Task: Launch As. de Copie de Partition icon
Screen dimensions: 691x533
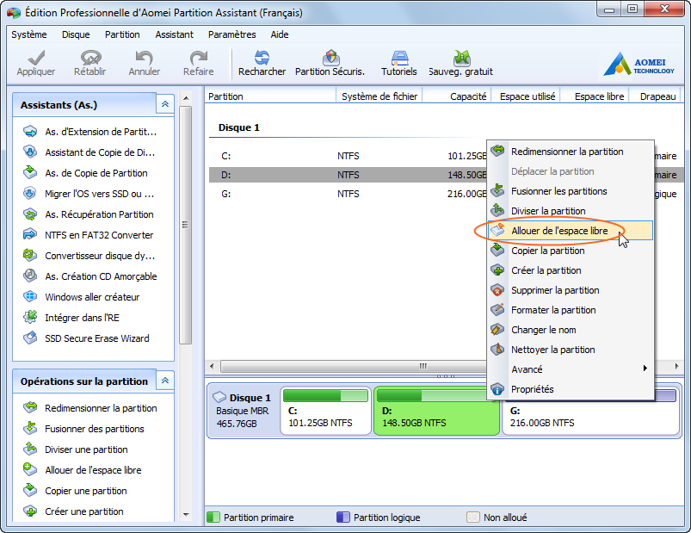Action: (x=30, y=173)
